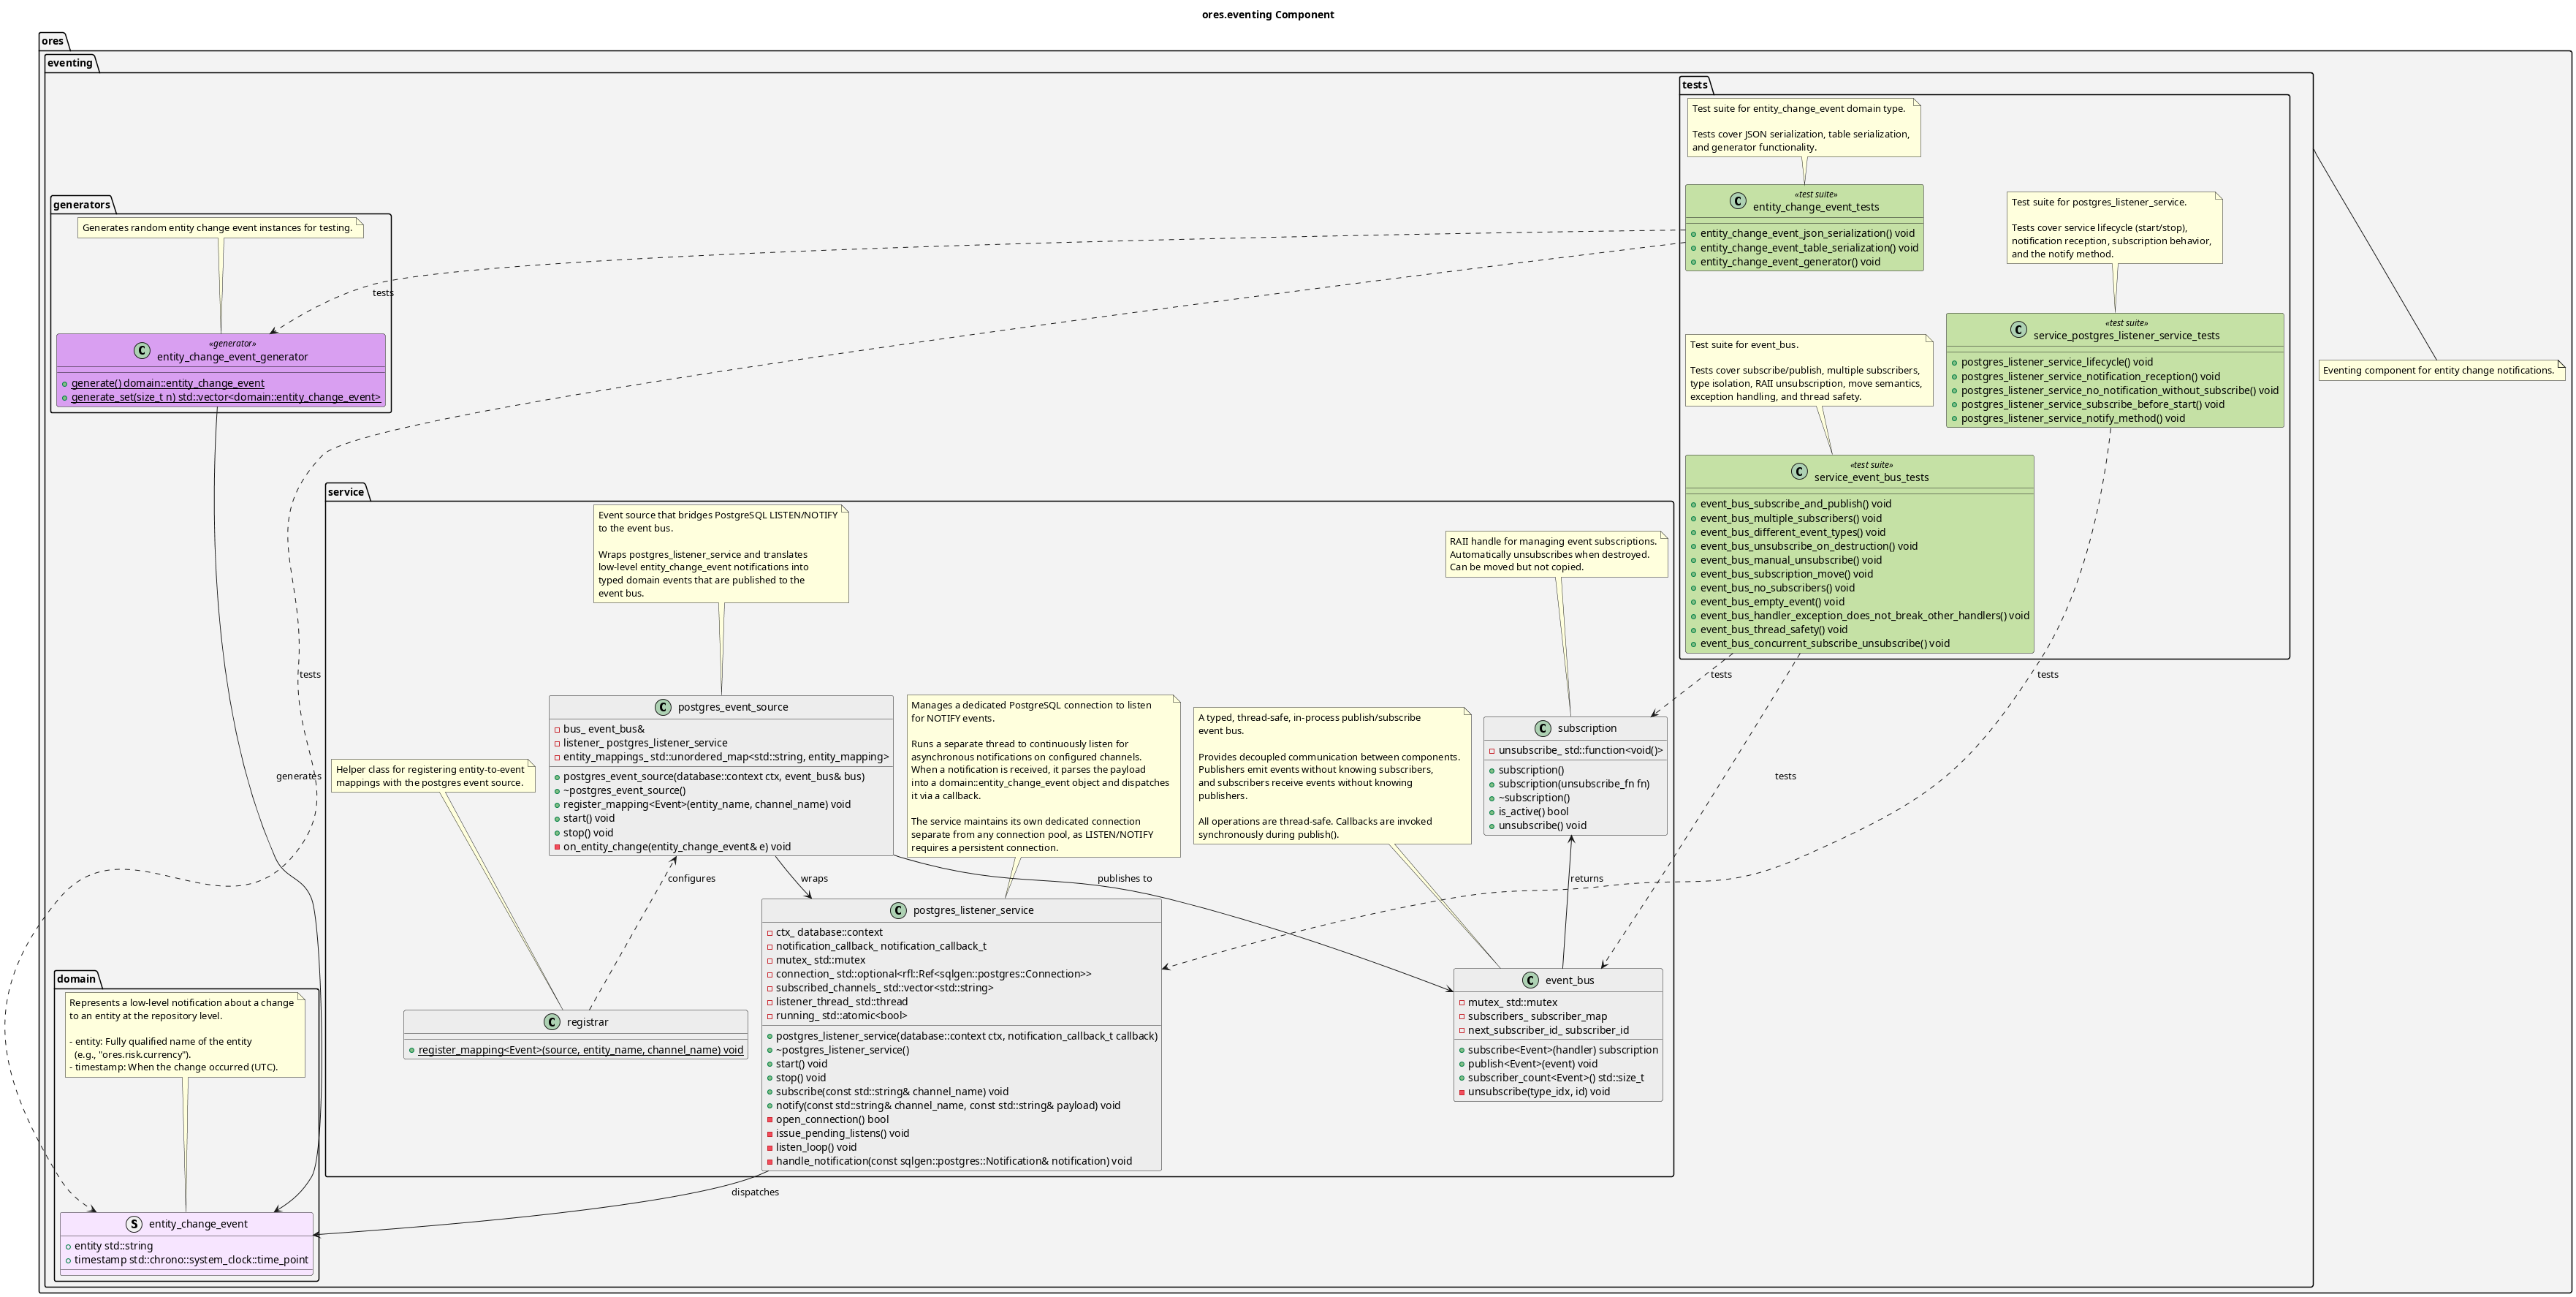Select the 'domain' package tab label
Image resolution: width=2576 pixels, height=1297 pixels.
[76, 979]
